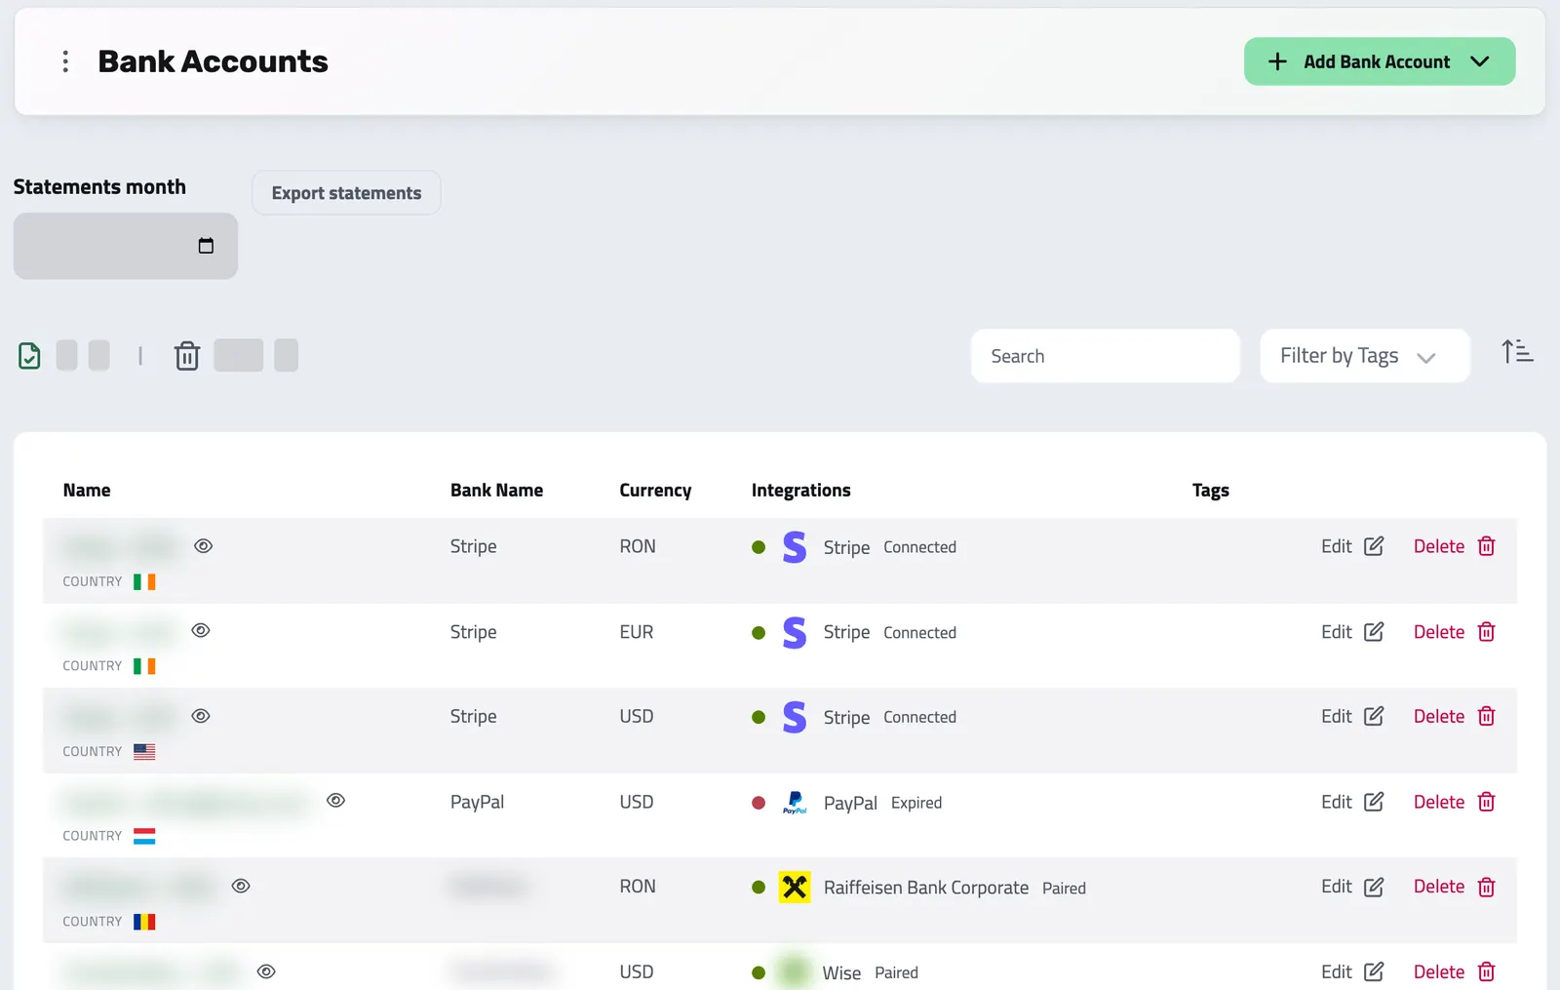Toggle visibility of the Stripe USD account name
Viewport: 1560px width, 990px height.
click(x=201, y=716)
